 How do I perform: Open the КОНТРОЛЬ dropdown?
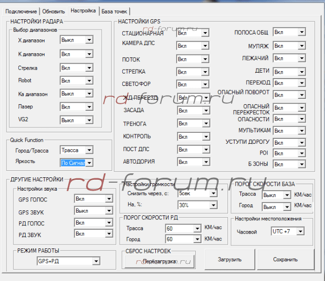click(193, 137)
